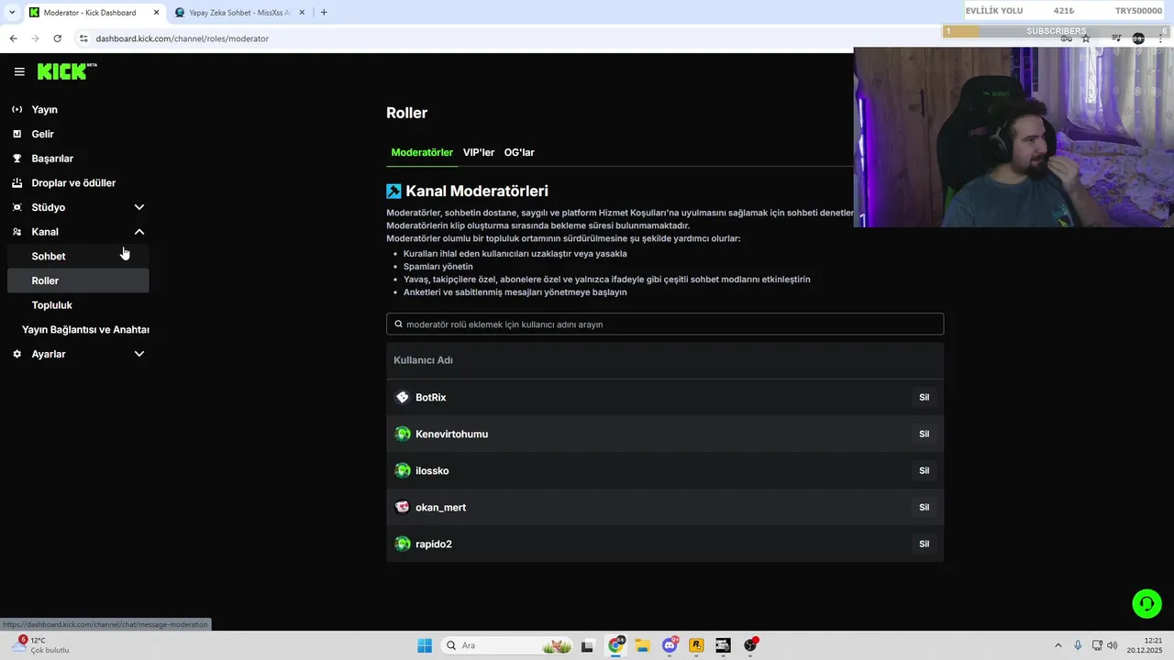1174x660 pixels.
Task: Remove rapido2 with Sil
Action: click(924, 544)
